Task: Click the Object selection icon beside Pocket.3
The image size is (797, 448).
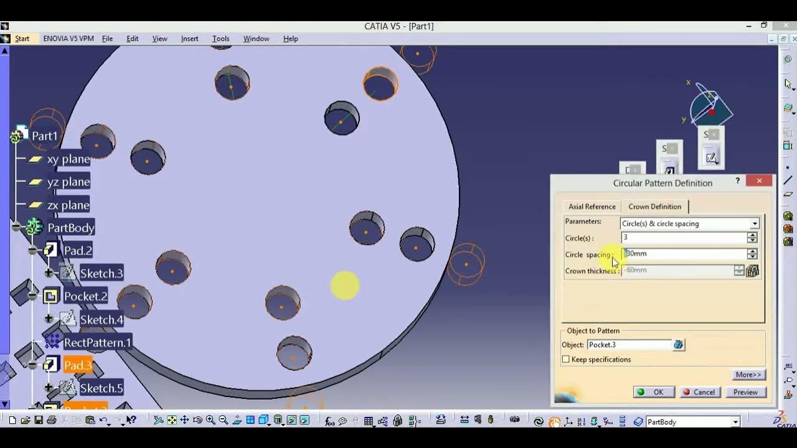Action: 679,345
